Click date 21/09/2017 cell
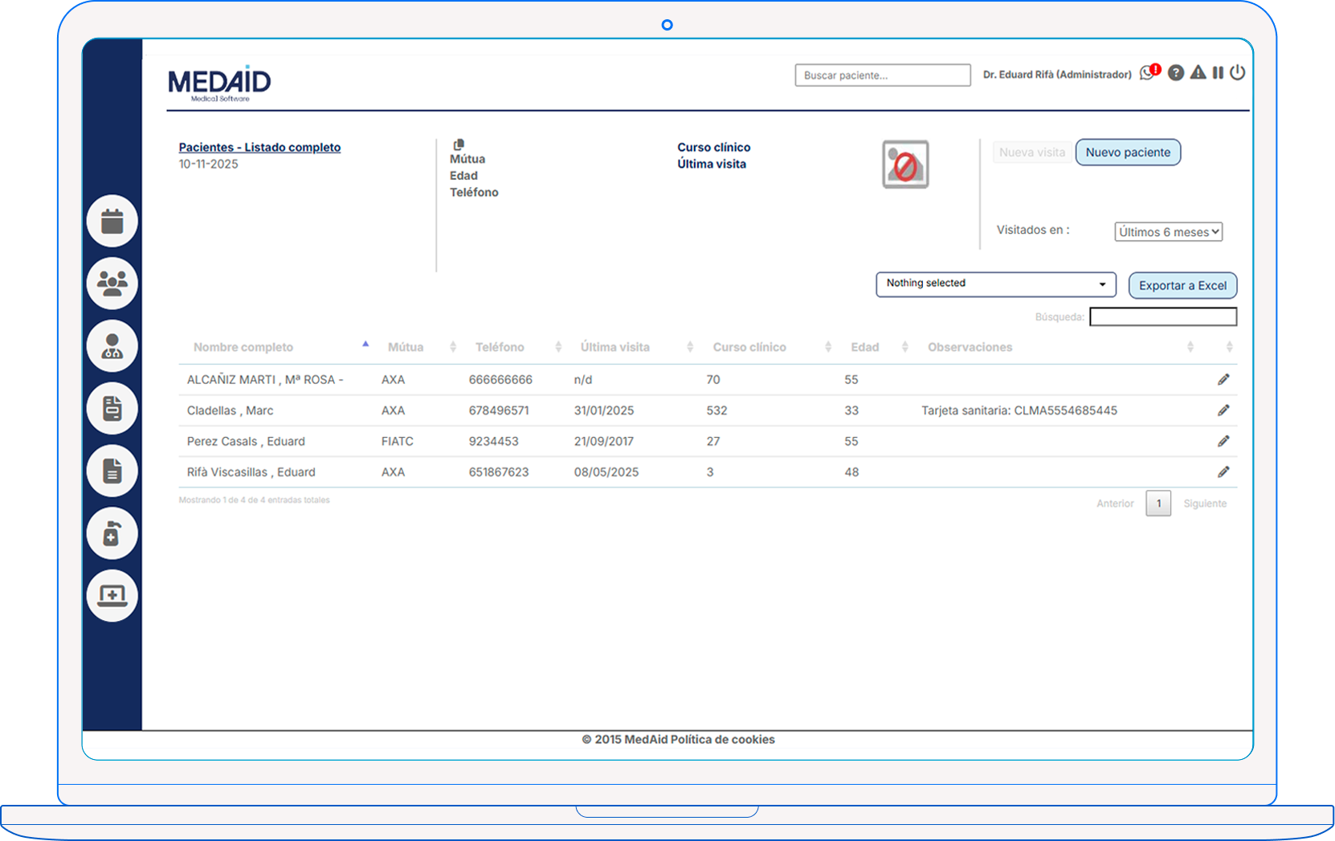 click(604, 442)
